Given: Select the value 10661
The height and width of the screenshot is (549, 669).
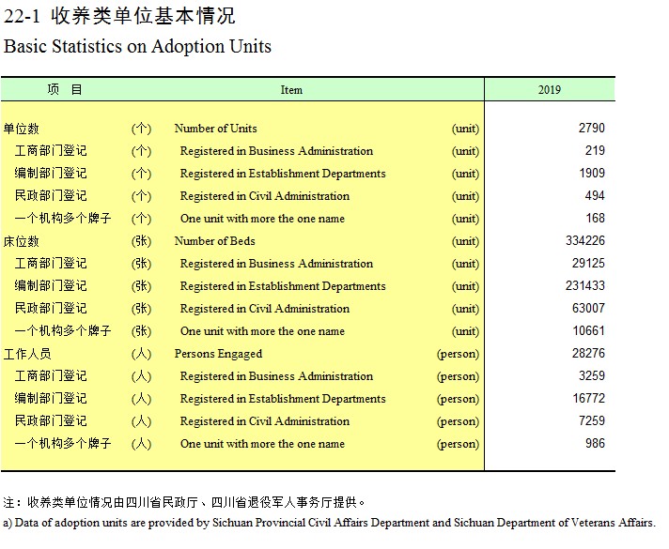Looking at the screenshot, I should (x=588, y=330).
